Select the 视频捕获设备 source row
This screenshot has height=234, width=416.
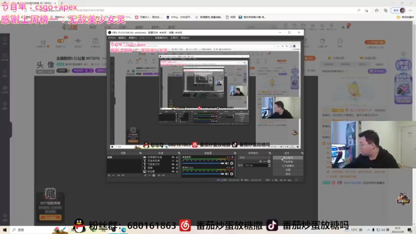point(161,158)
